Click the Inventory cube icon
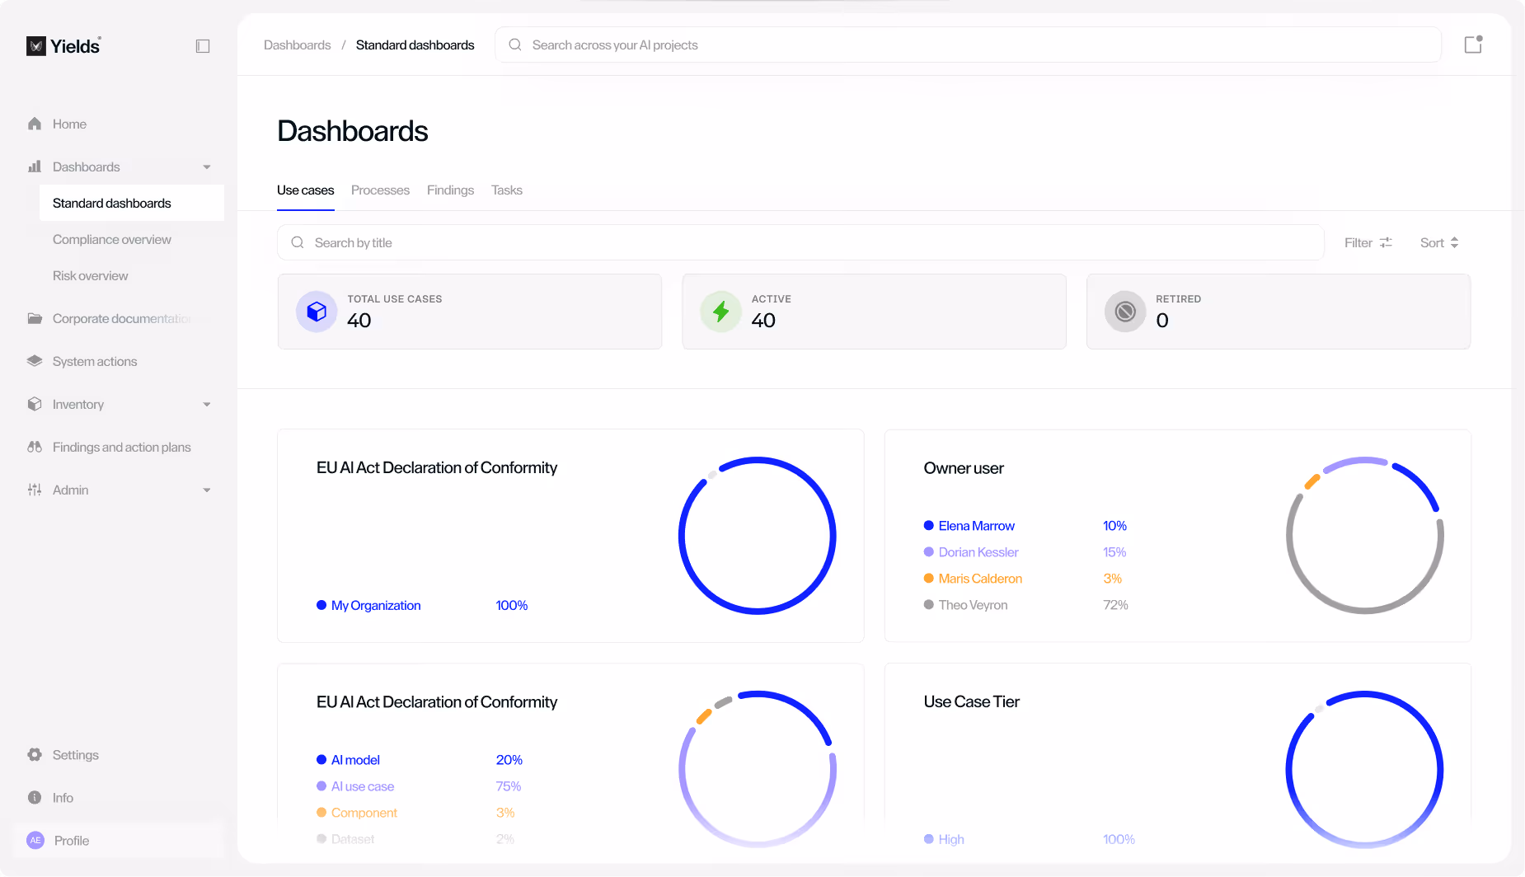The width and height of the screenshot is (1525, 877). coord(35,404)
